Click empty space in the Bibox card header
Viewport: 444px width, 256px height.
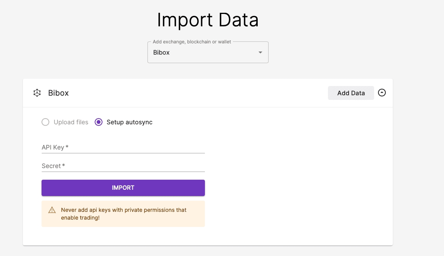tap(194, 93)
